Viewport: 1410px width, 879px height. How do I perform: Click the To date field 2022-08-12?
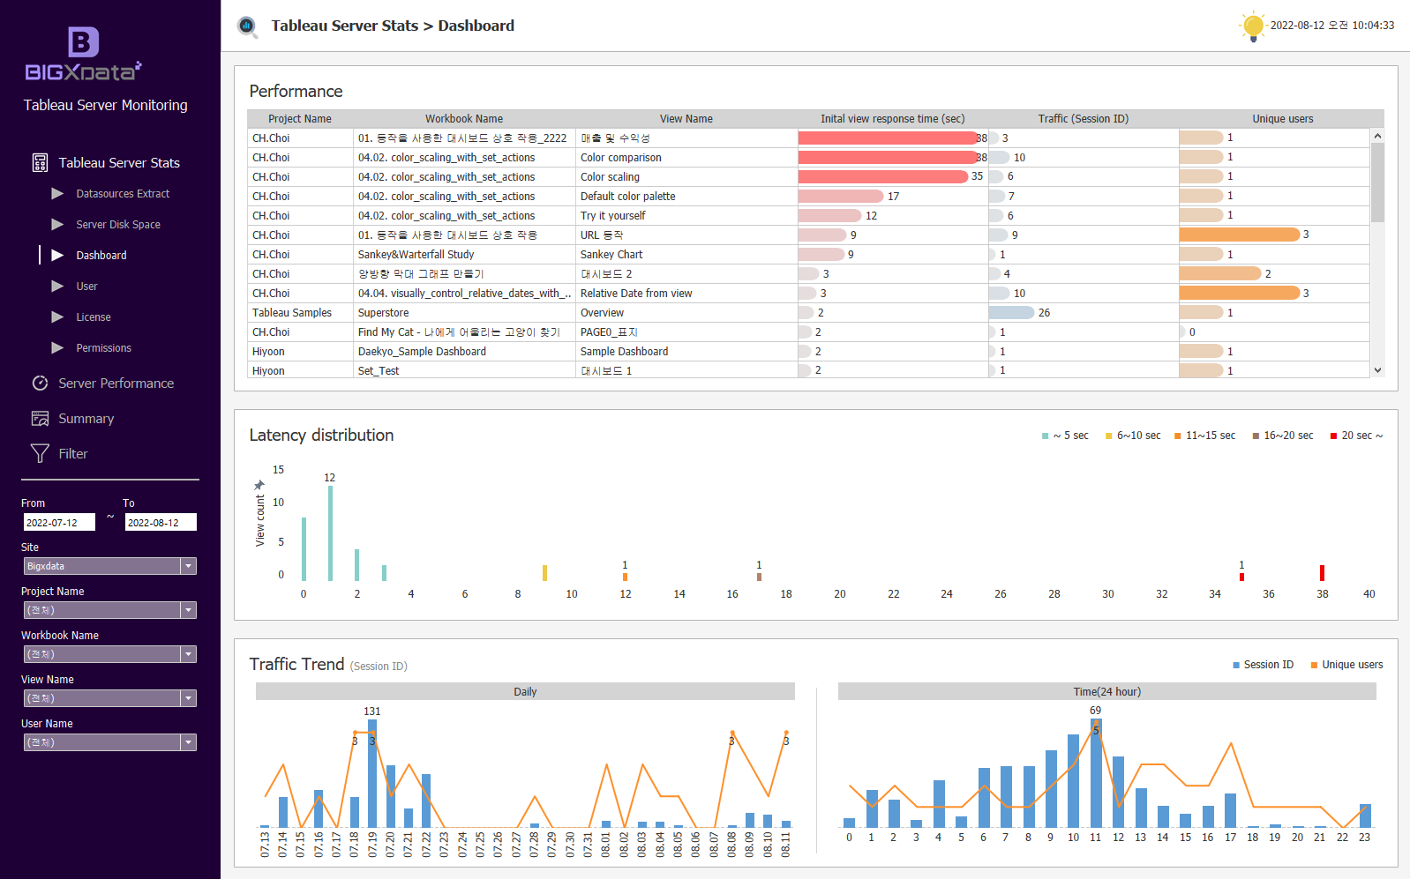[x=161, y=522]
